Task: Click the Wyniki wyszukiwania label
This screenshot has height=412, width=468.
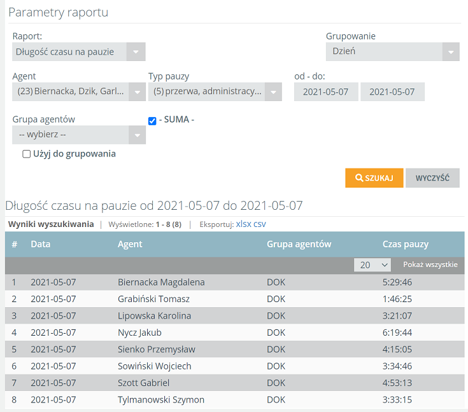Action: 51,224
